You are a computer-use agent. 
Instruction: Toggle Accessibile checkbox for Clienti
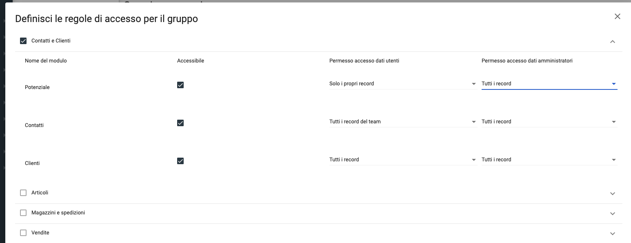click(x=180, y=161)
